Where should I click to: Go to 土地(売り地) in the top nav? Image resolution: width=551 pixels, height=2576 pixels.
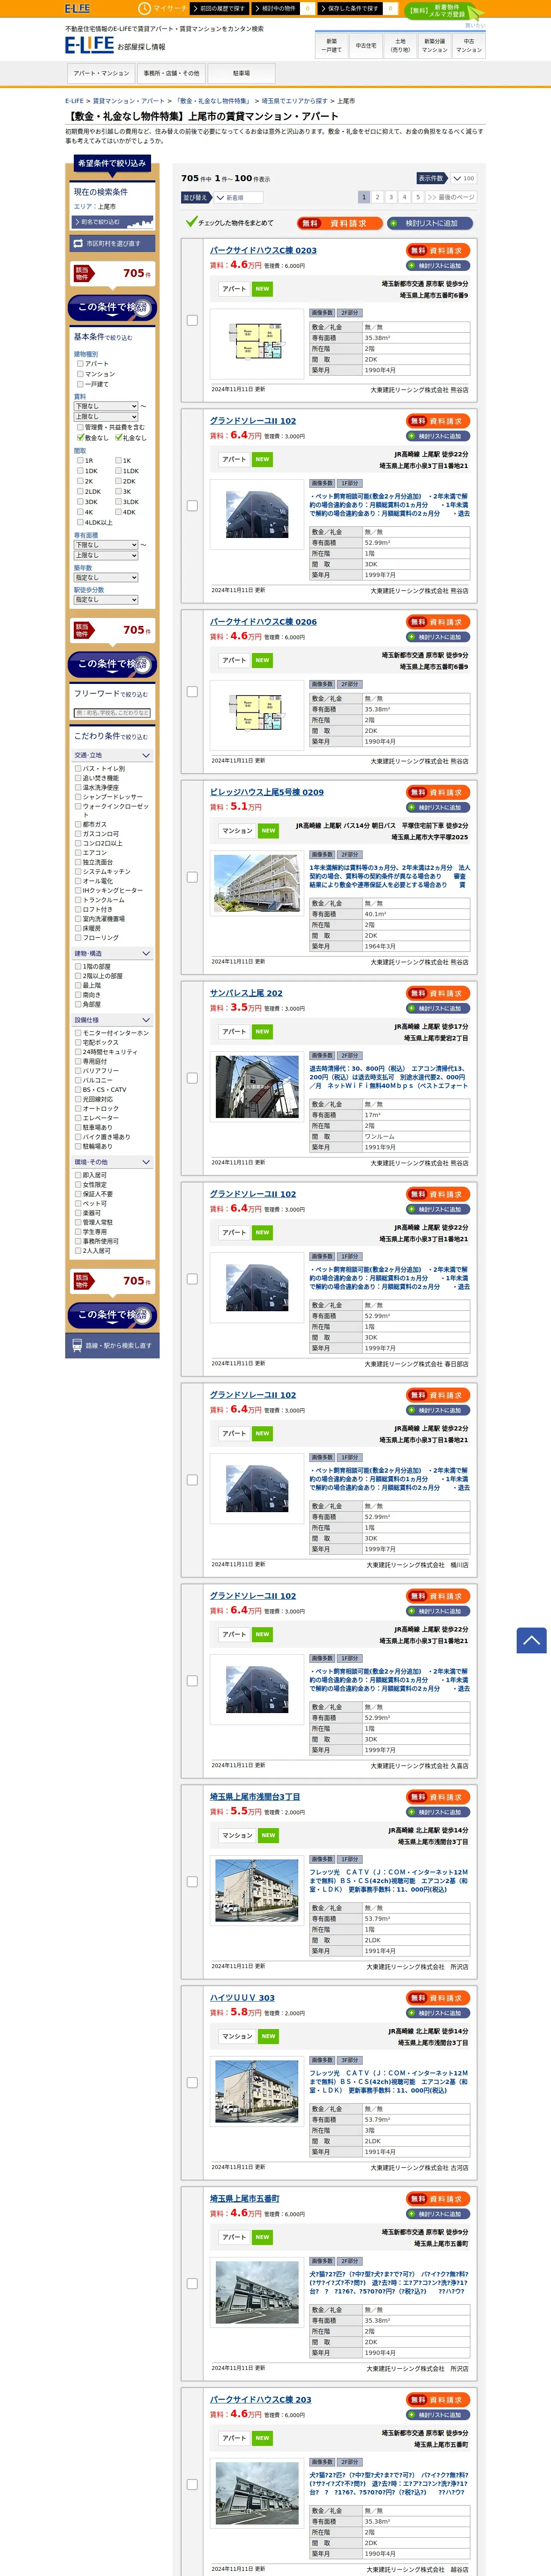(400, 45)
